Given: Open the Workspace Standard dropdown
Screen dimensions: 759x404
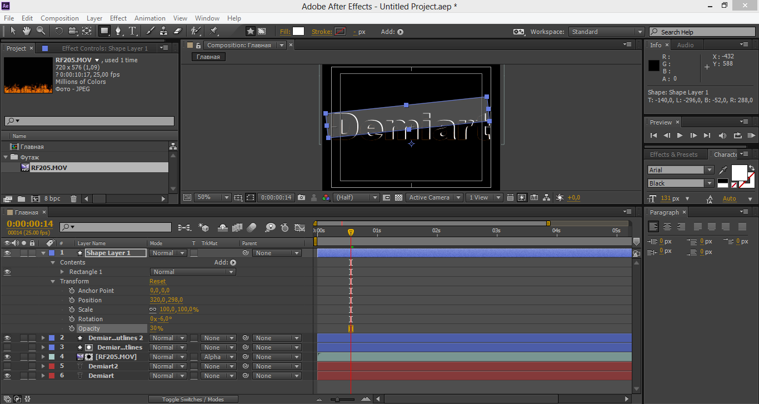Looking at the screenshot, I should 607,32.
